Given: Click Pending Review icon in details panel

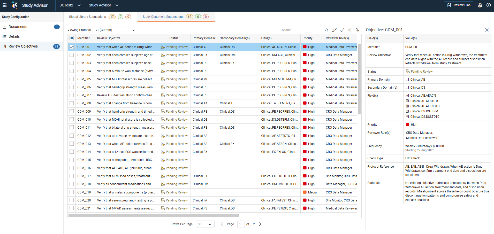Looking at the screenshot, I should coord(408,72).
